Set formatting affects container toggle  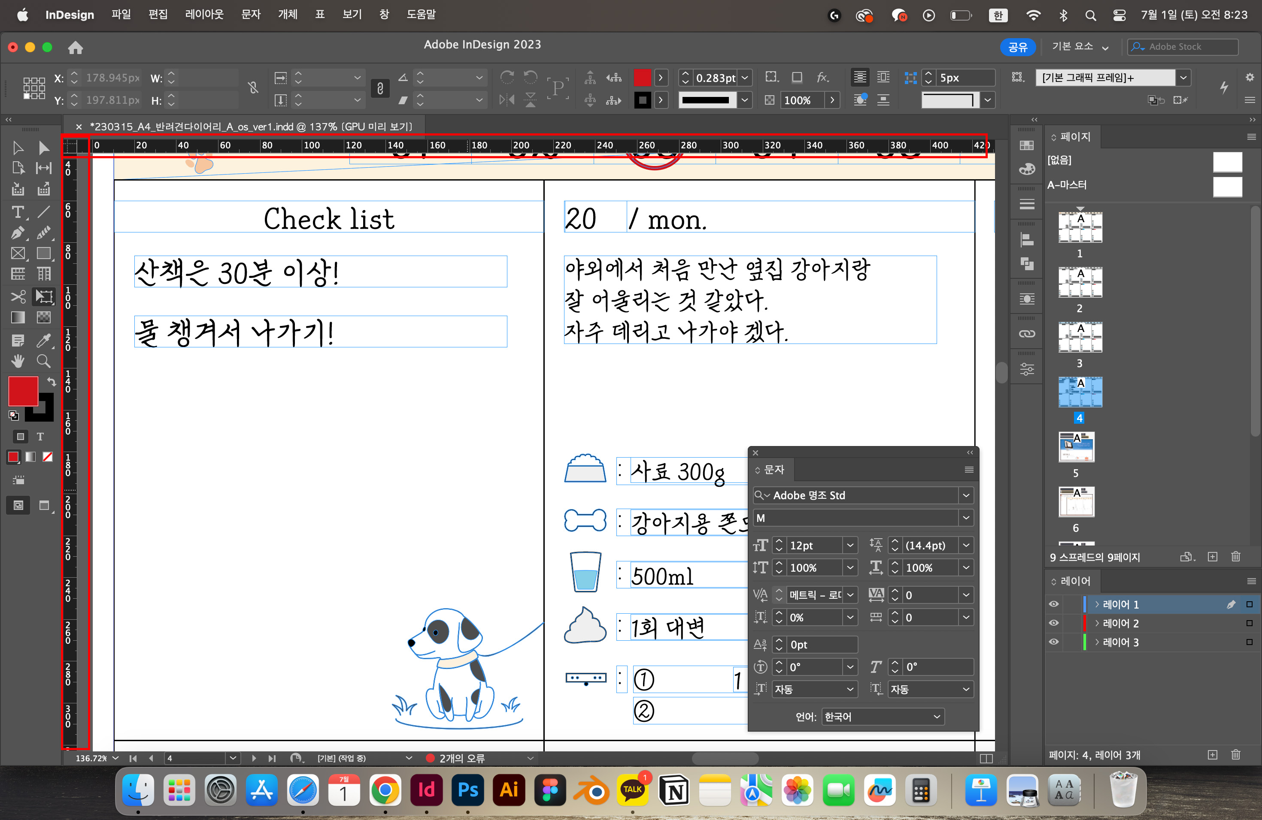[20, 437]
